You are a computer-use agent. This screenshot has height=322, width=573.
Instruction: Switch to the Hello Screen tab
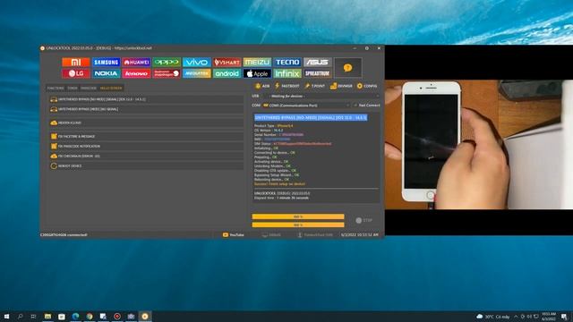(x=111, y=88)
